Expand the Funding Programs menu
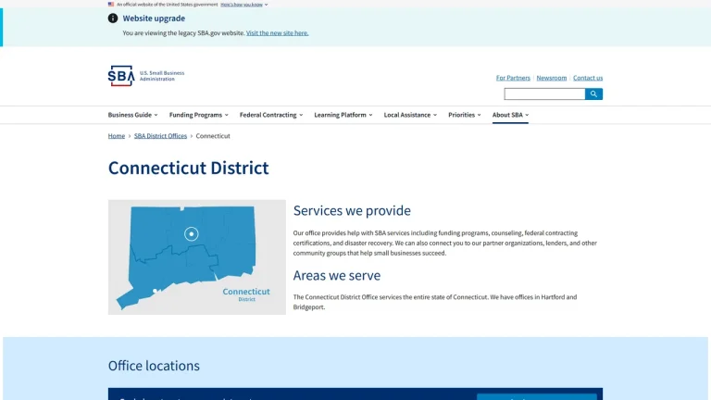The height and width of the screenshot is (400, 711). click(x=199, y=115)
